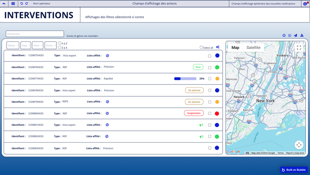Open the Zones filter dropdown

pos(50,45)
